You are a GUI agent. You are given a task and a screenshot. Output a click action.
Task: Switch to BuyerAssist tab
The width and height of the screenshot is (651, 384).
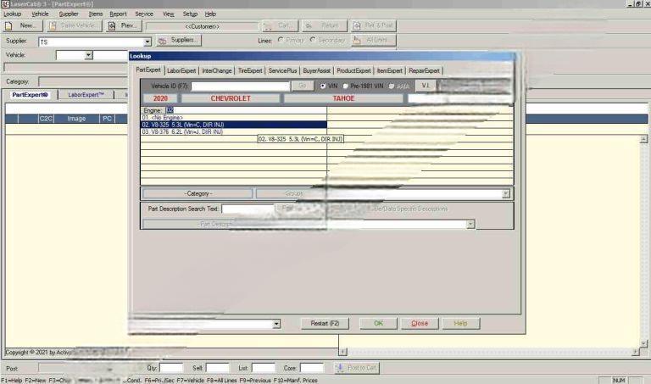tap(316, 71)
